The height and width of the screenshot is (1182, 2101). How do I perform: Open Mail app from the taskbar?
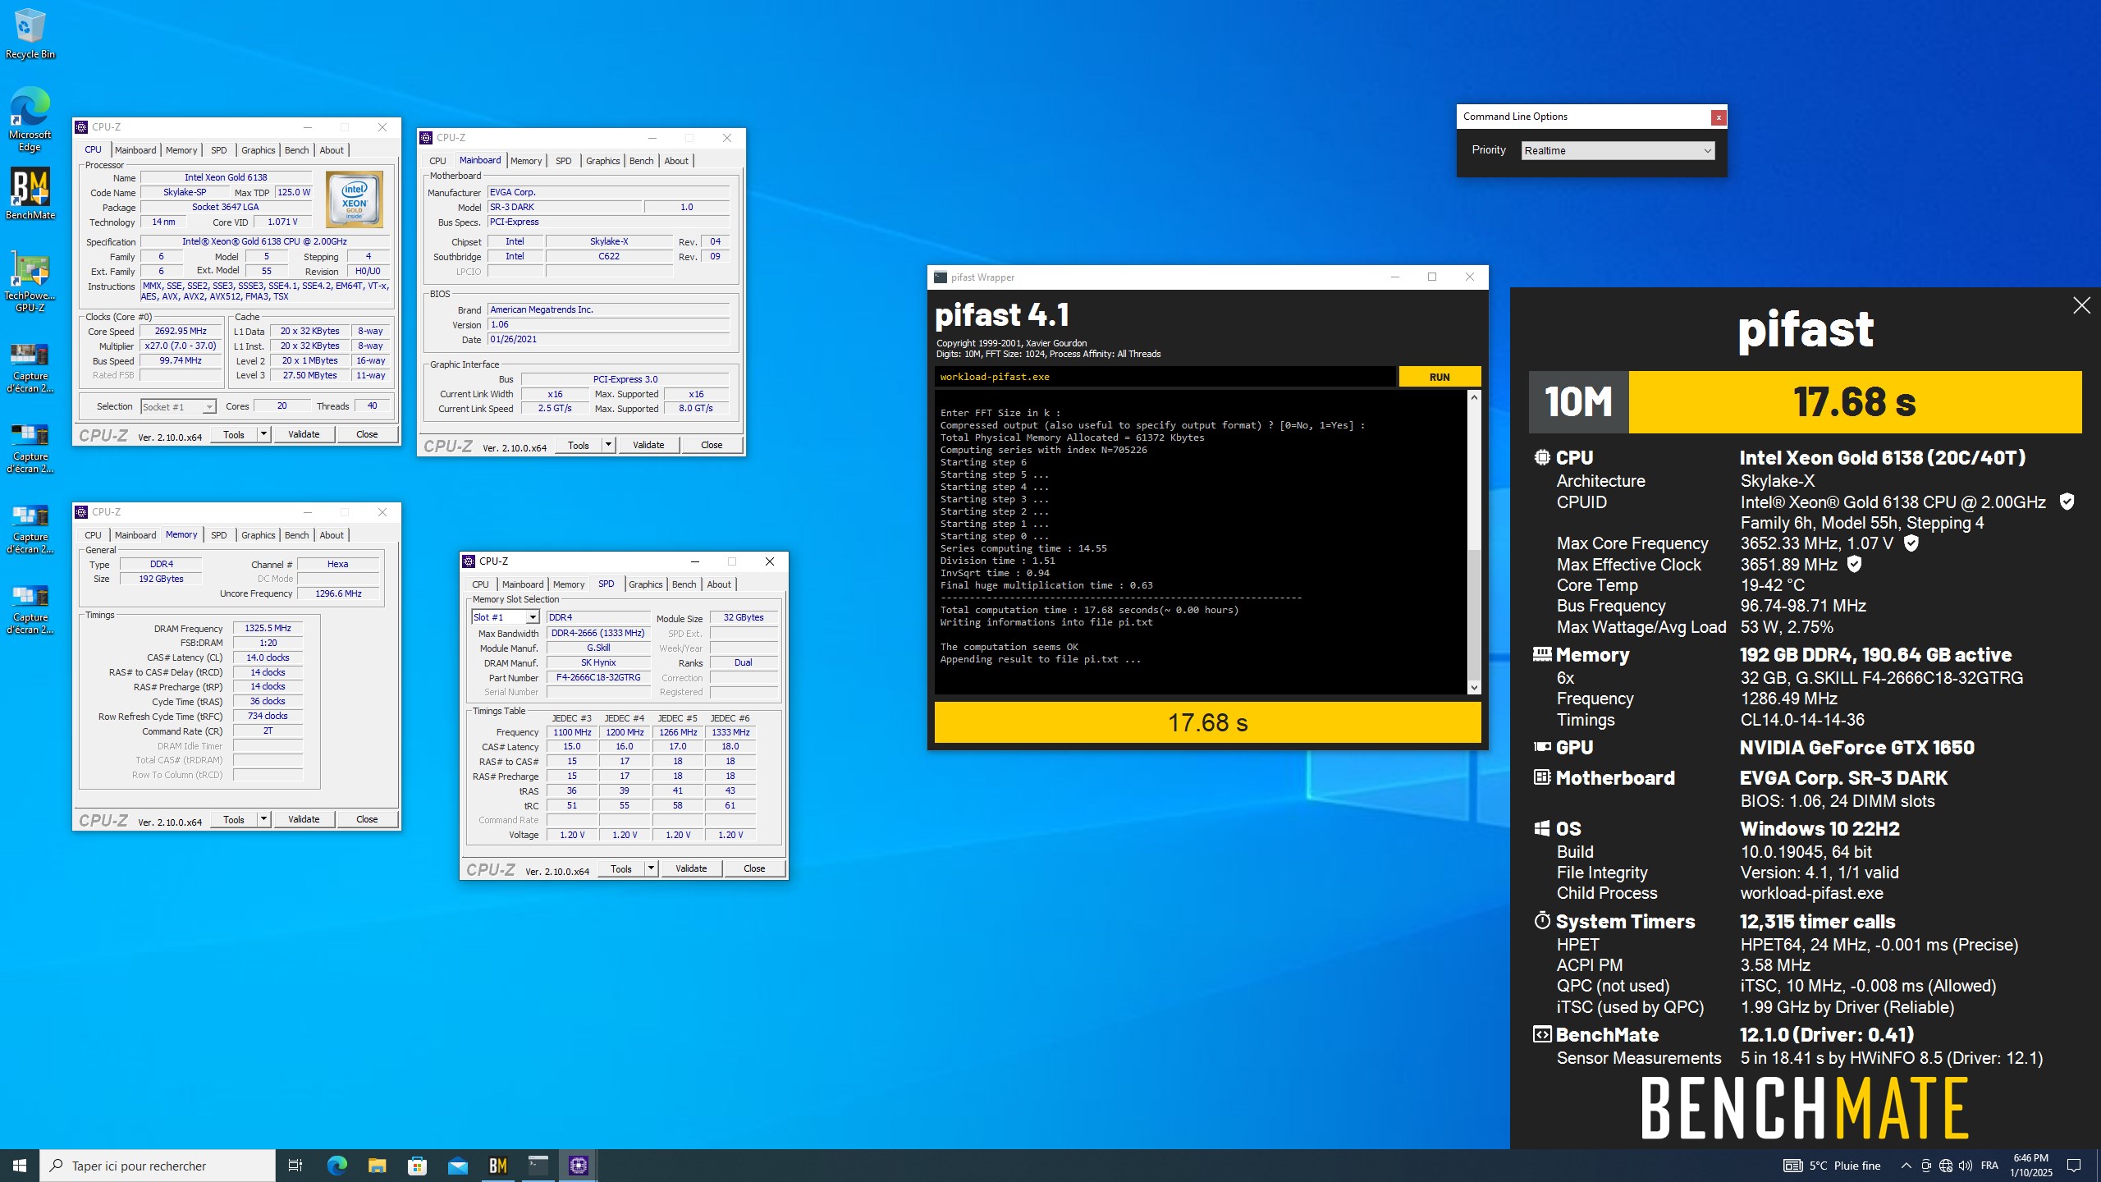pos(457,1166)
